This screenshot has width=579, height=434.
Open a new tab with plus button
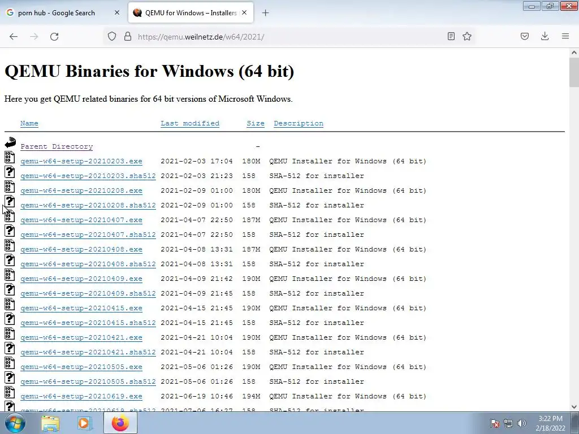click(x=265, y=13)
